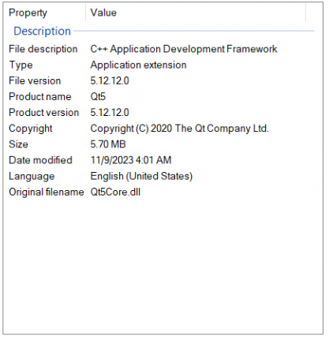Image resolution: width=329 pixels, height=340 pixels.
Task: Select the Product version value 5.12.12.0
Action: coord(110,112)
